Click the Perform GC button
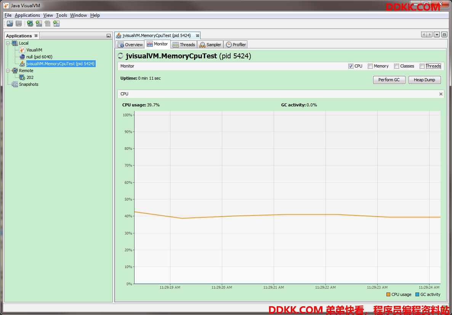 pyautogui.click(x=389, y=80)
